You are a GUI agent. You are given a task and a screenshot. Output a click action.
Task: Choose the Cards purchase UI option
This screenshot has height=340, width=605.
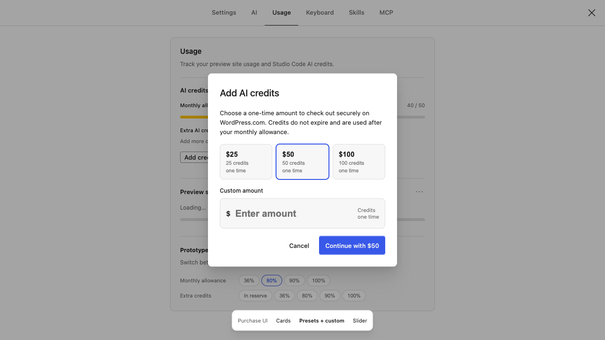pos(284,321)
